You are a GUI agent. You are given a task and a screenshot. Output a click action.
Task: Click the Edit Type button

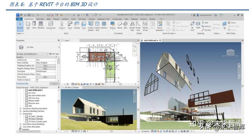tap(54, 54)
